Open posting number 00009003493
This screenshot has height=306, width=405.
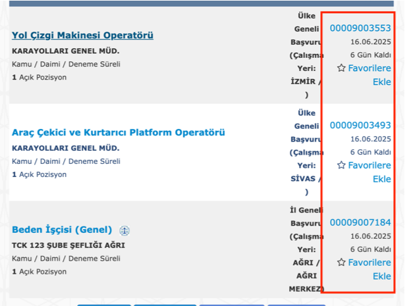click(x=360, y=125)
